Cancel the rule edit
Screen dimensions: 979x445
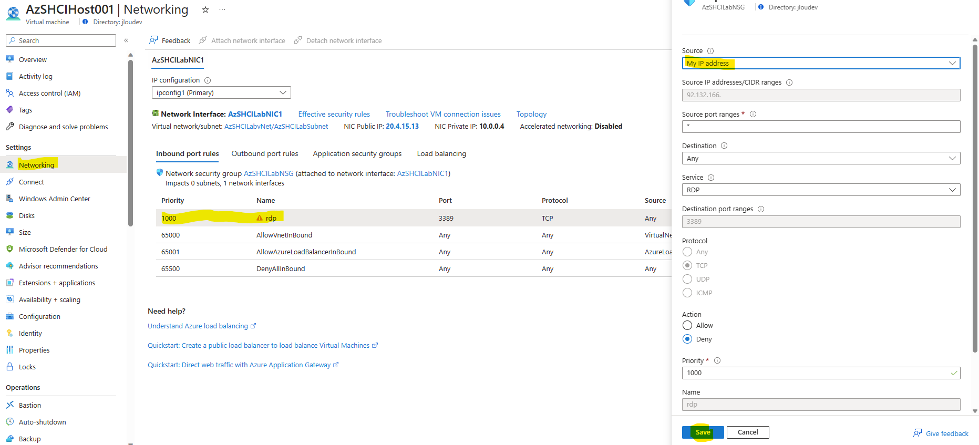[748, 432]
